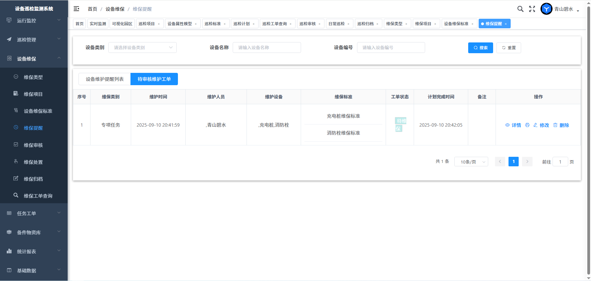Screen dimensions: 591x281
Task: Open the header search magnifier icon
Action: (x=520, y=9)
